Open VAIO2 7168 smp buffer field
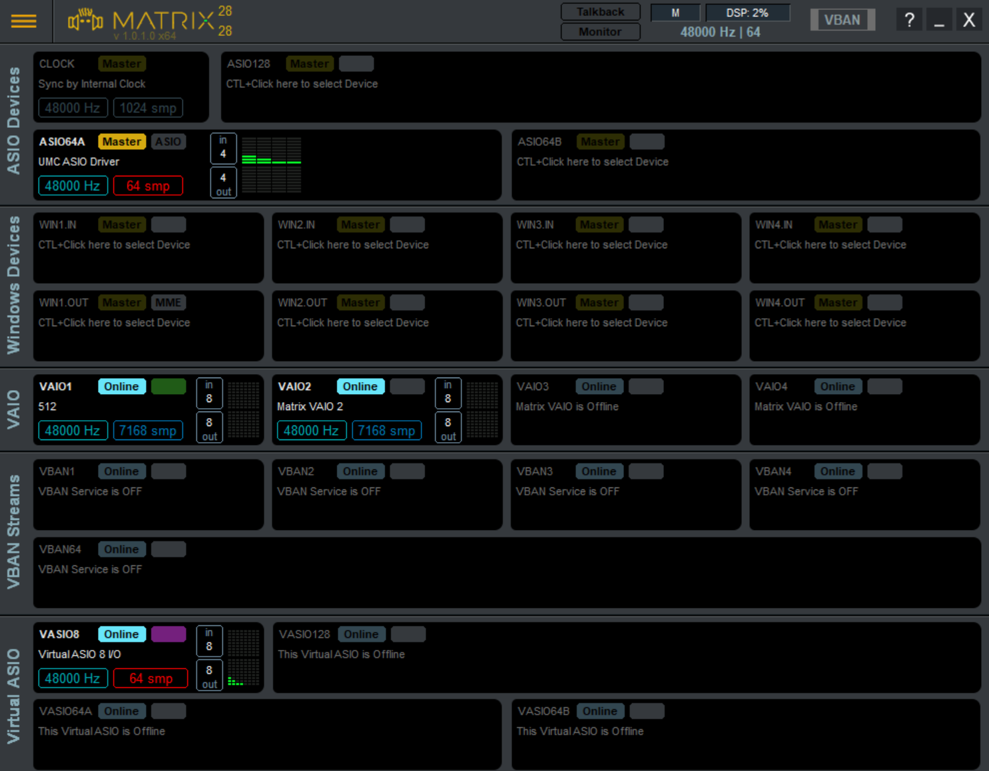Screen dimensions: 989x771 point(386,431)
